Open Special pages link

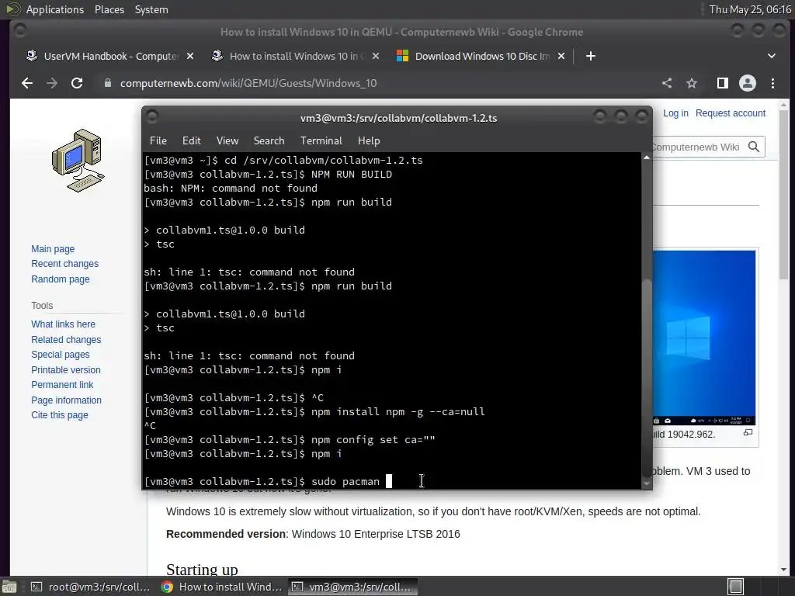[61, 354]
